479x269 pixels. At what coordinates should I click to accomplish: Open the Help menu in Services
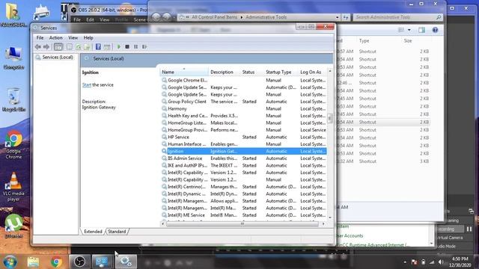click(88, 38)
